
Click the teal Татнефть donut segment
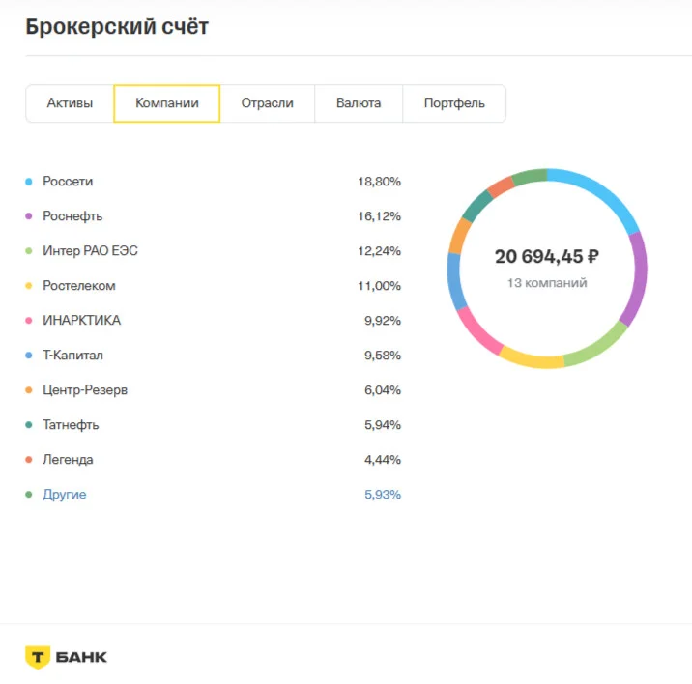[476, 206]
